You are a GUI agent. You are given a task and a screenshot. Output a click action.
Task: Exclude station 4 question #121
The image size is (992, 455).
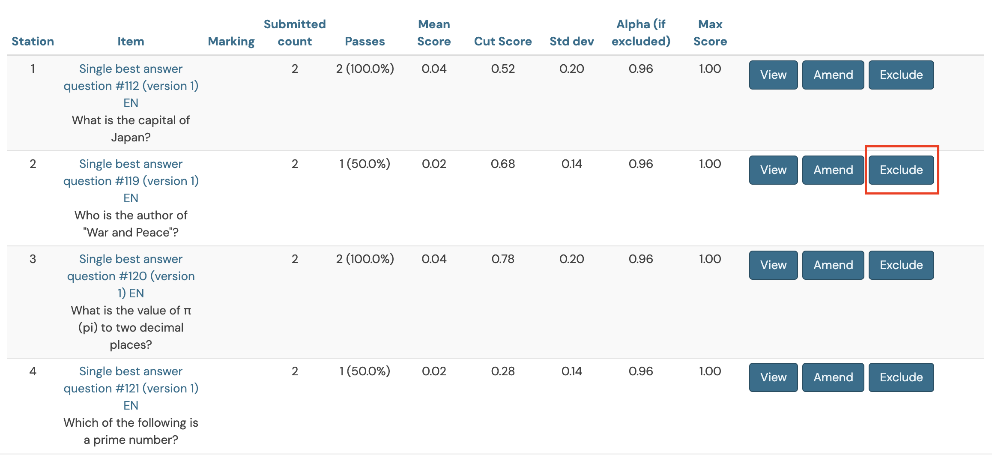pos(901,377)
